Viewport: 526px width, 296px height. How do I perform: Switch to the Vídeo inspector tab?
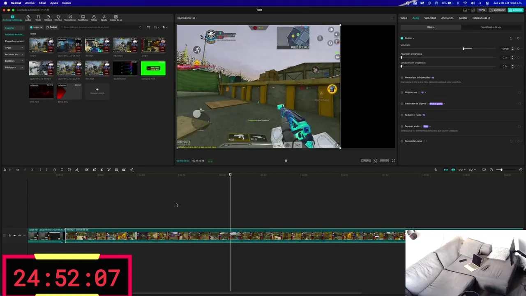(x=404, y=18)
